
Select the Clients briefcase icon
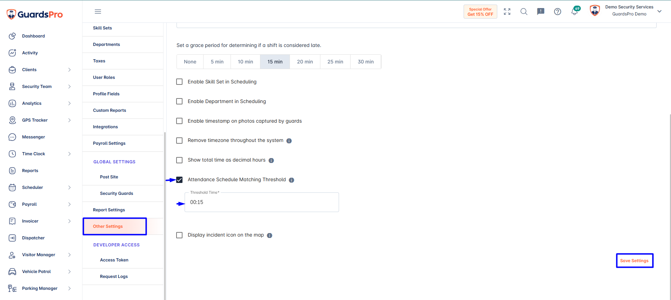click(12, 70)
